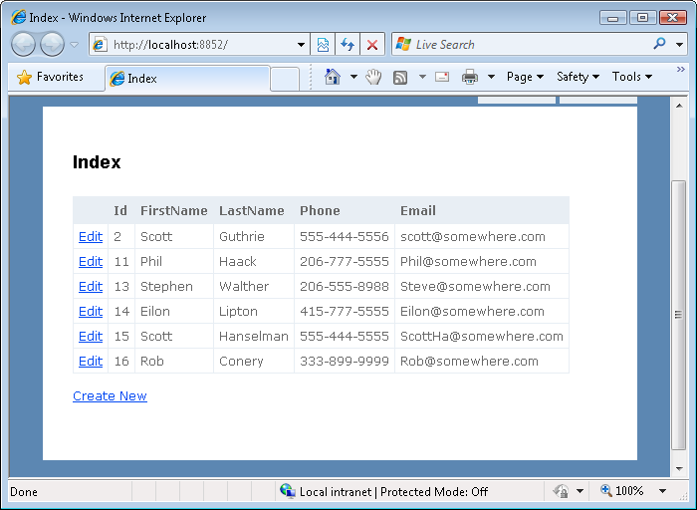Refresh the page using the refresh icon
697x510 pixels.
[348, 45]
